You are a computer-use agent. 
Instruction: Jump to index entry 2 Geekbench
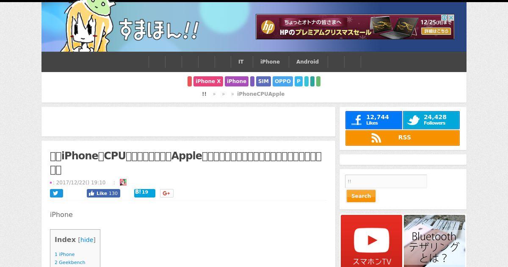(x=70, y=262)
